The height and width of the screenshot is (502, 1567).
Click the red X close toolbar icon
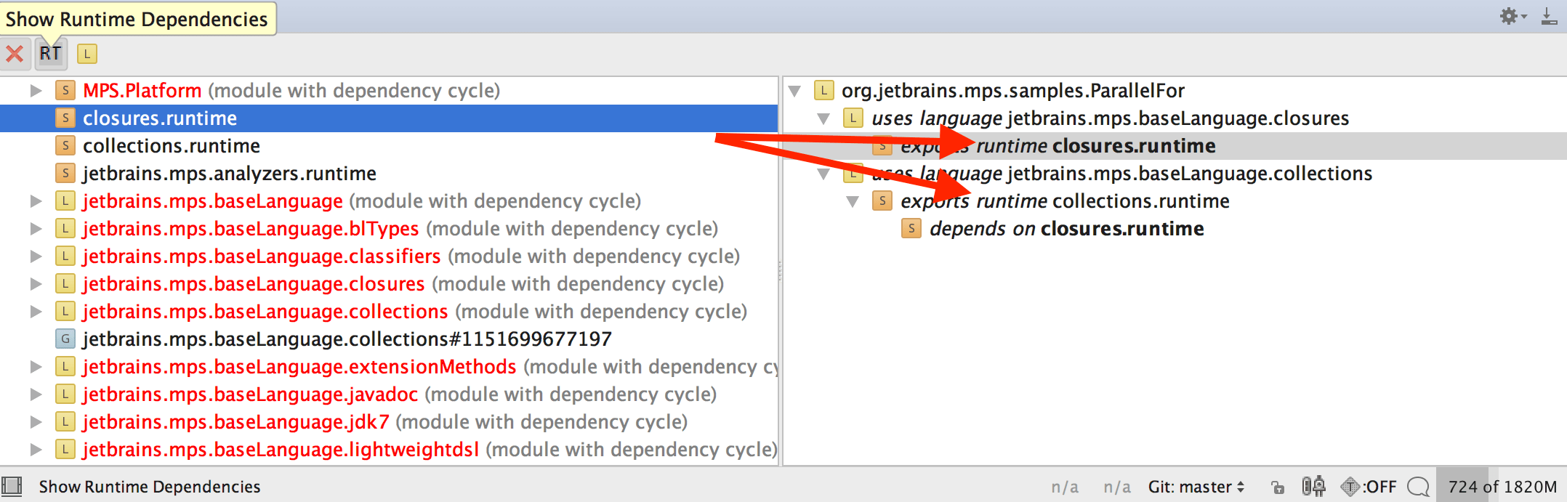click(15, 54)
